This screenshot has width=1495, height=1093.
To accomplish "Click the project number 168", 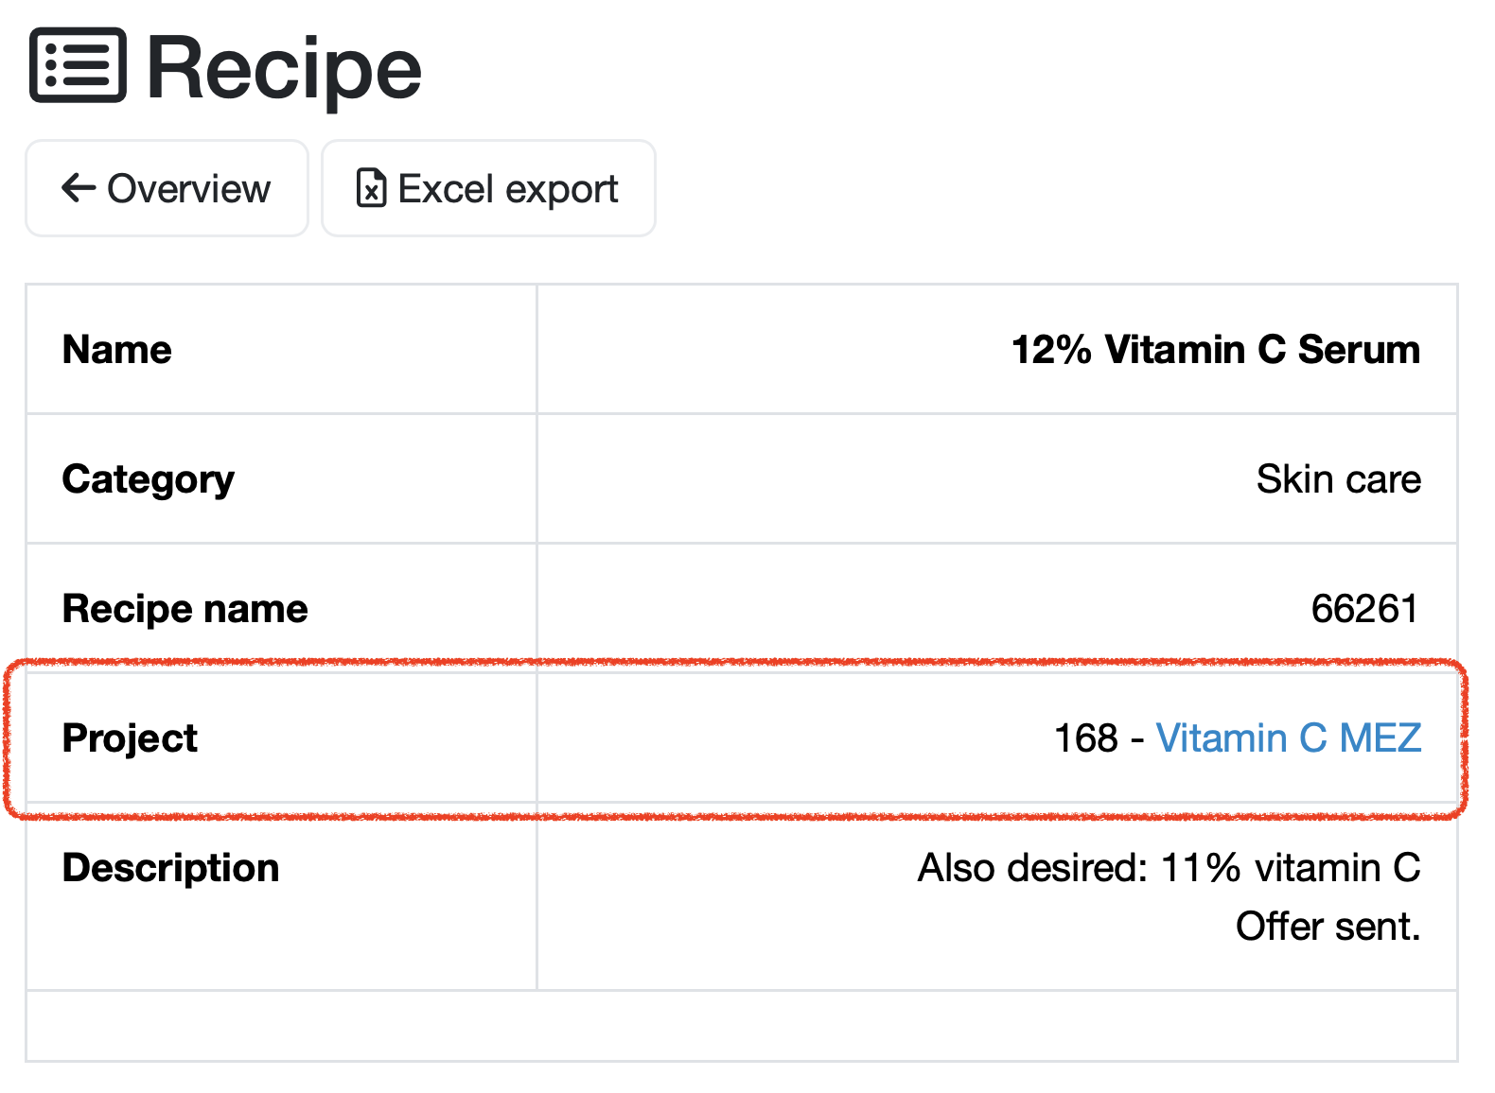I will [1086, 738].
